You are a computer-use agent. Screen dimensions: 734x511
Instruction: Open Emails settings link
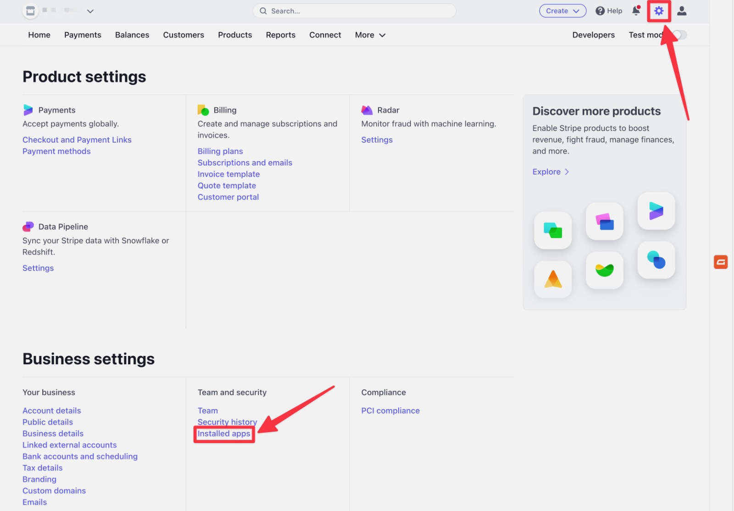coord(35,502)
